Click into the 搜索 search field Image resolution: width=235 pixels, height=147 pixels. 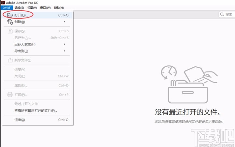point(227,15)
